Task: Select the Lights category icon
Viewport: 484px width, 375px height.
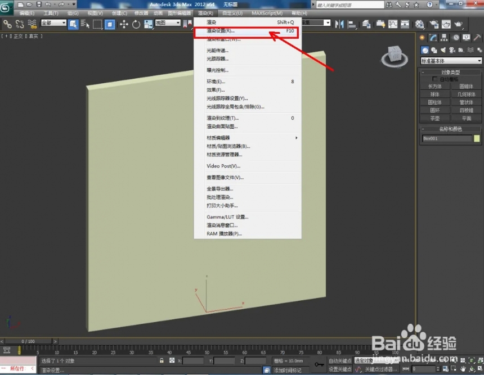Action: click(x=443, y=50)
